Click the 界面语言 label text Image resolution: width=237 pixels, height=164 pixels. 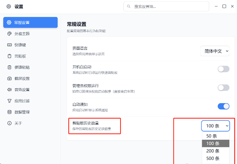80,48
